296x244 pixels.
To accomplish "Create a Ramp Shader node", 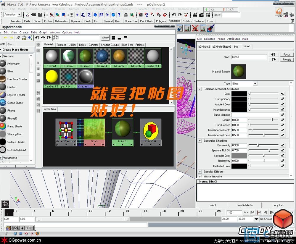I will click(x=15, y=126).
